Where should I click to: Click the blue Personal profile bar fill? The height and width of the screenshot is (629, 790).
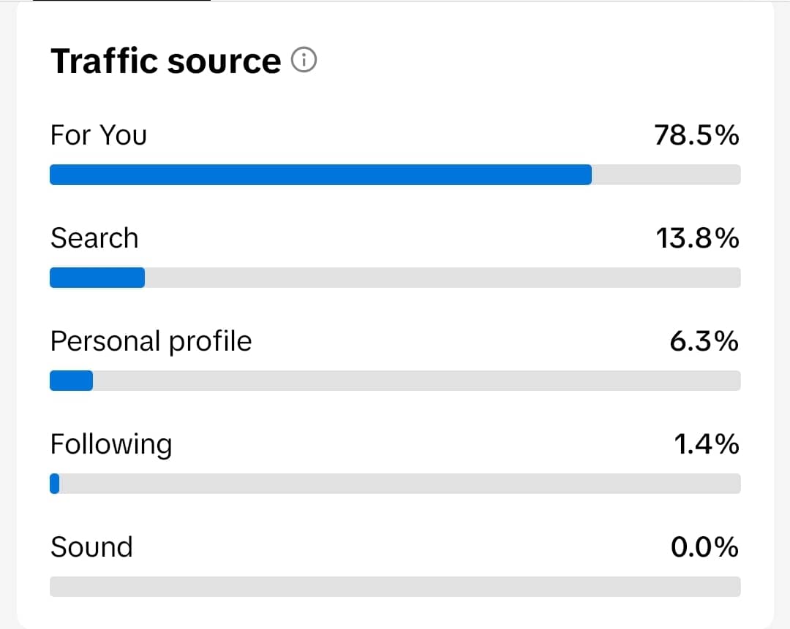pos(71,381)
